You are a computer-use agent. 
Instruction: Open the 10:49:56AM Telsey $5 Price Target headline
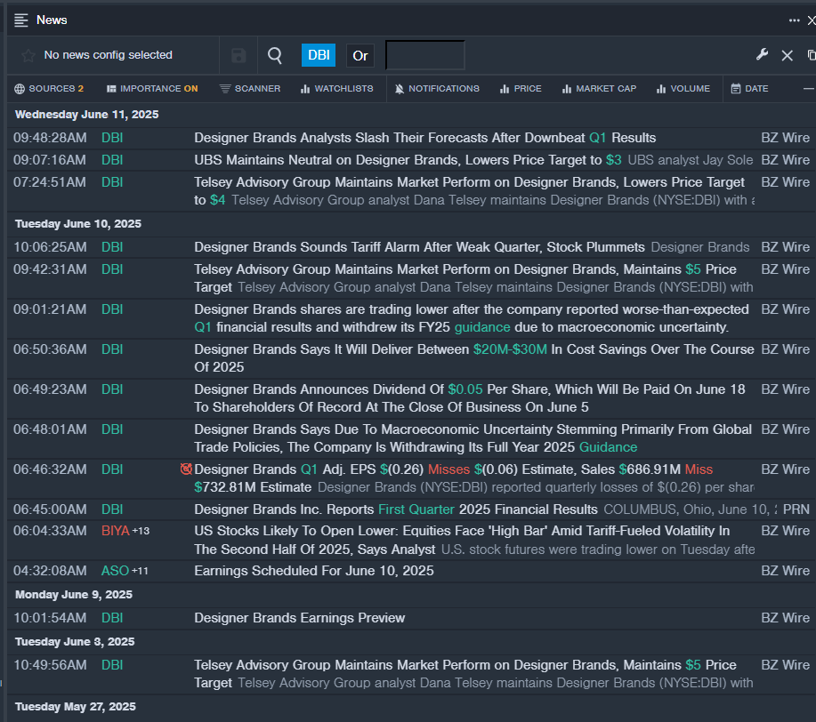tap(465, 674)
